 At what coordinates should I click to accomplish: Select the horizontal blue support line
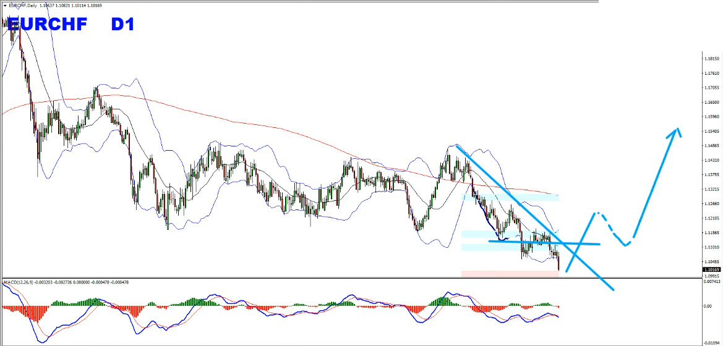coord(544,243)
